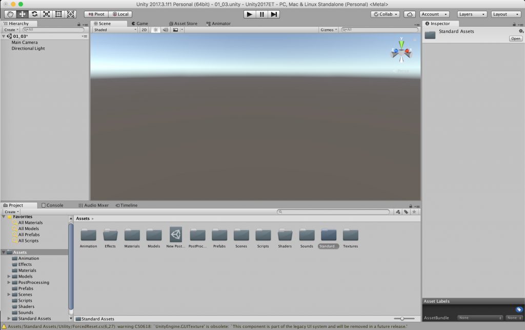Switch to the Animator tab
The width and height of the screenshot is (525, 330).
(218, 24)
